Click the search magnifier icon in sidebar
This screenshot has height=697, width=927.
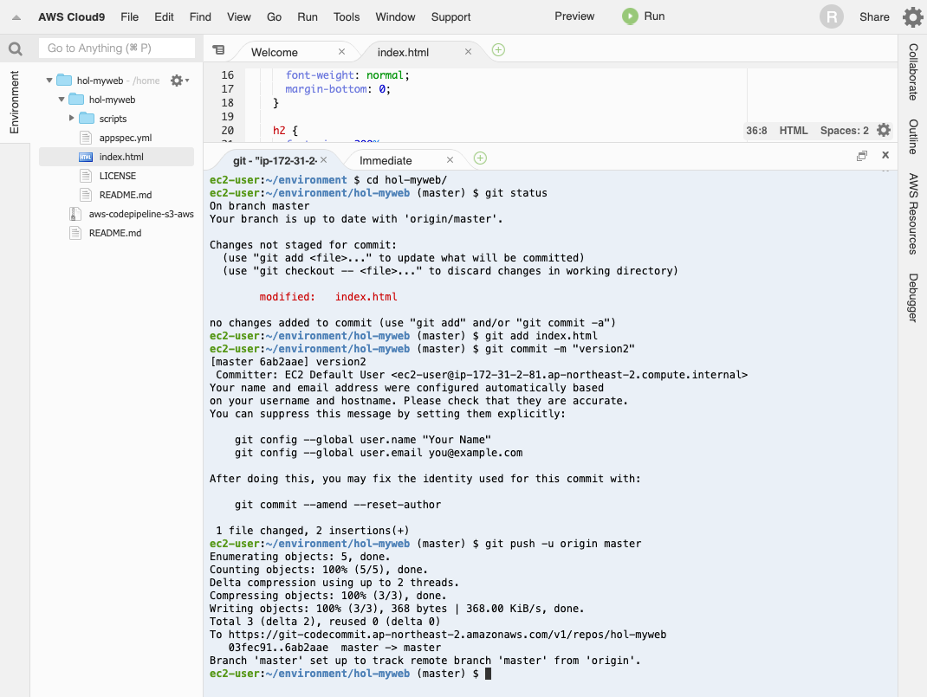point(16,48)
